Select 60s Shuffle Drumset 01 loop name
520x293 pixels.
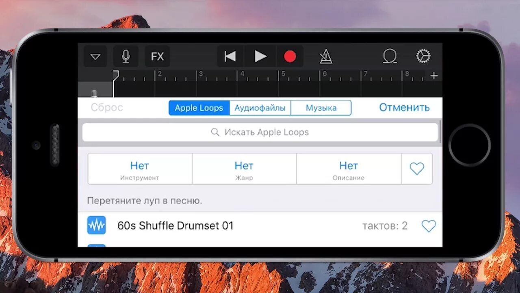(175, 225)
